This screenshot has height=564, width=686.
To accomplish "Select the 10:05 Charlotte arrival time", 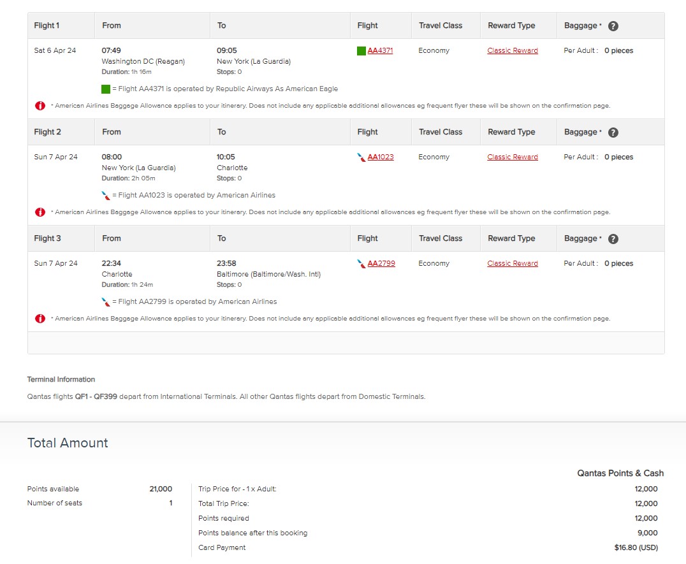I will click(x=226, y=157).
